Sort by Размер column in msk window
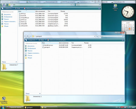The height and width of the screenshot is (109, 136). click(64, 11)
